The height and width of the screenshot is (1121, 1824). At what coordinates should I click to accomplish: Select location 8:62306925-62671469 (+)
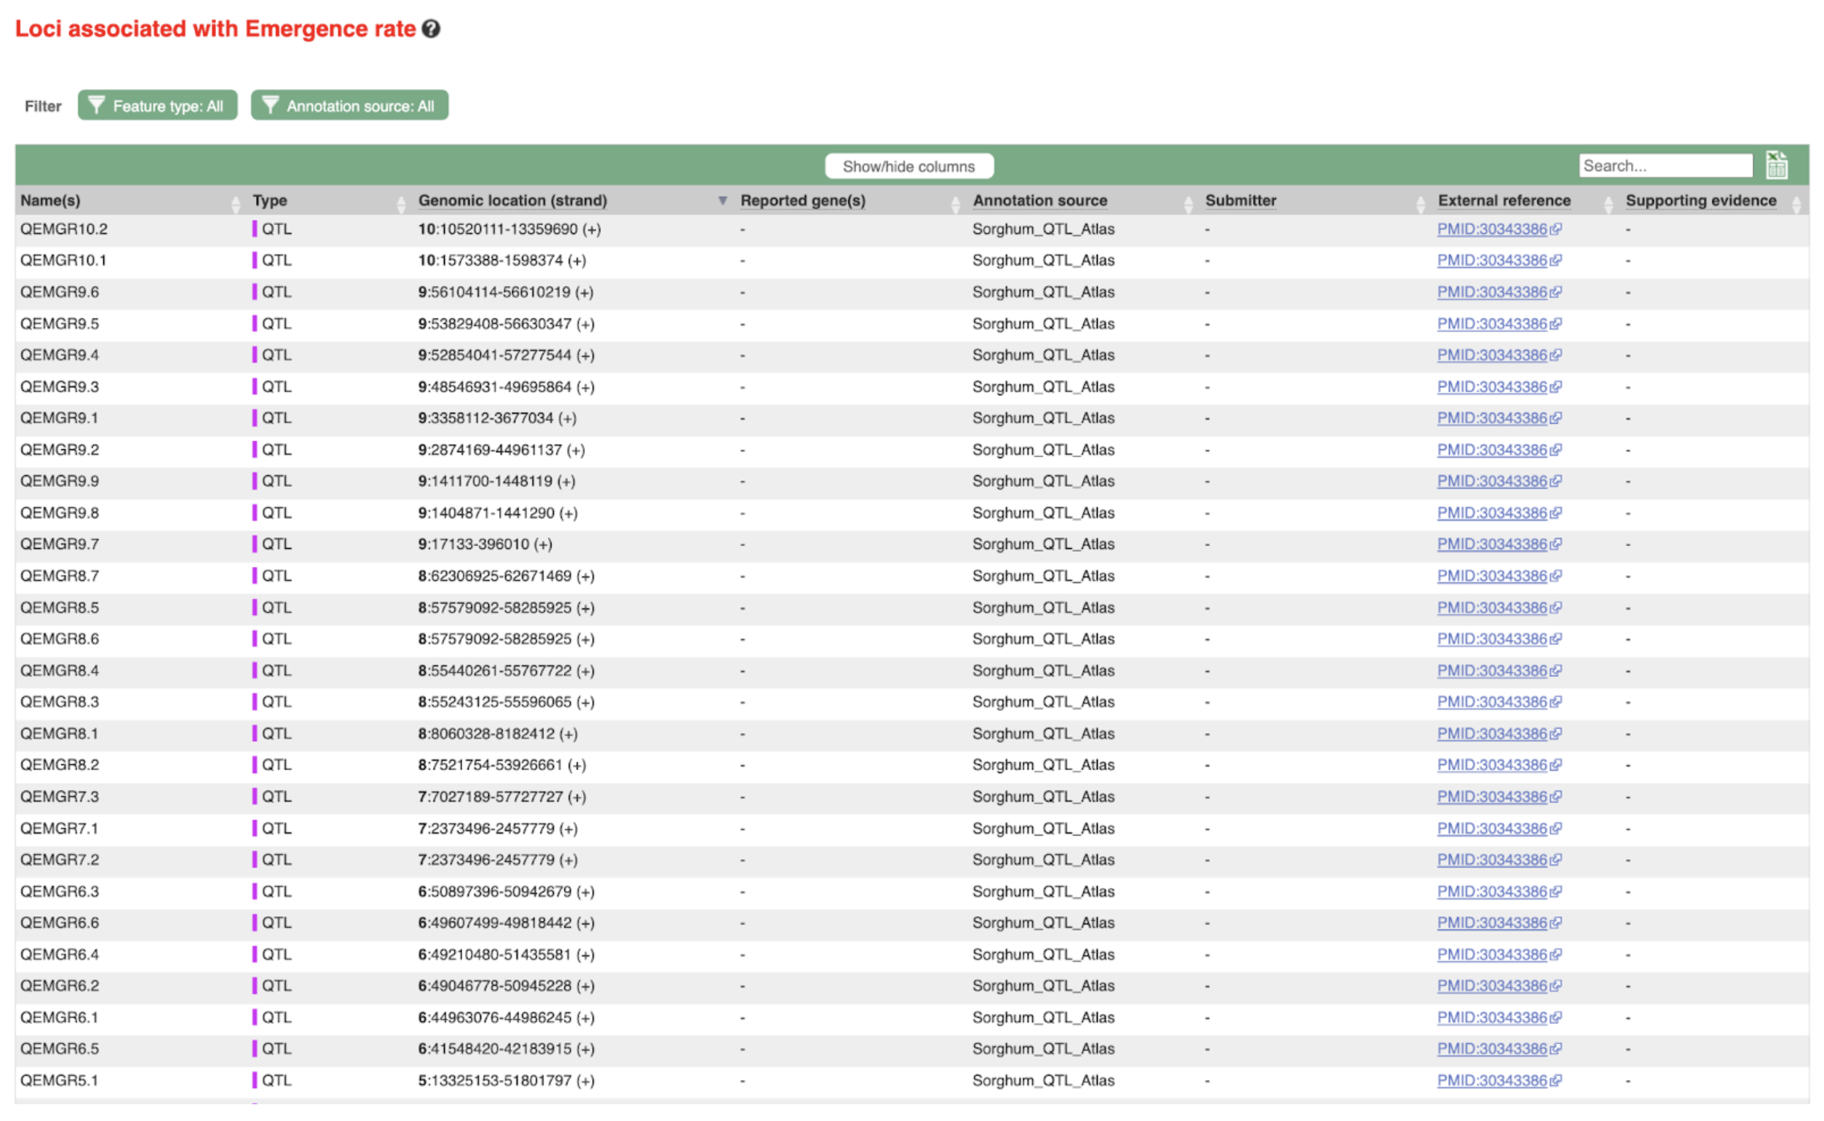pos(506,576)
